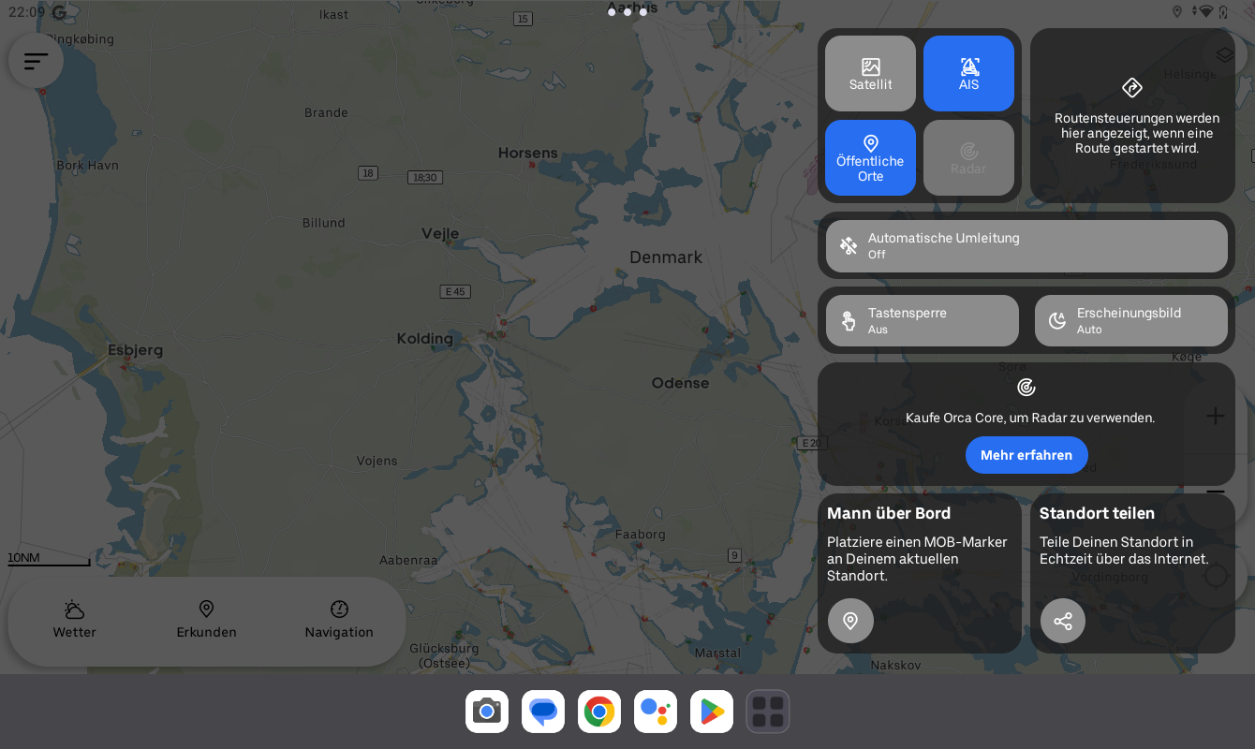The width and height of the screenshot is (1255, 749).
Task: Click the Standort teilen heading
Action: [x=1097, y=513]
